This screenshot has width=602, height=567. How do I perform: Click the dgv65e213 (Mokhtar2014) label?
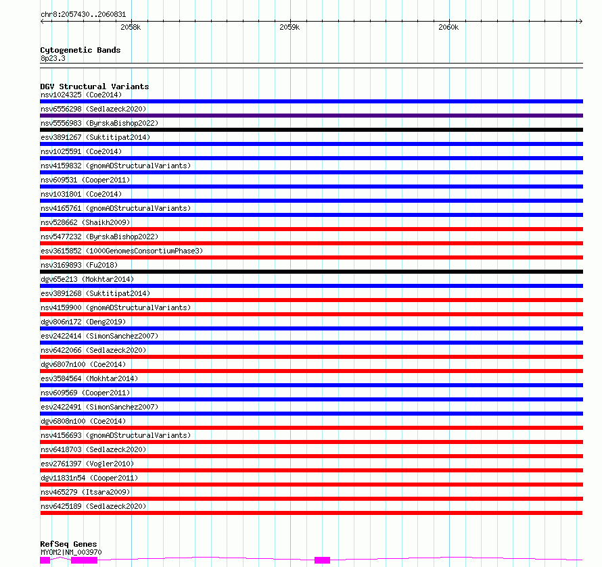(x=87, y=279)
